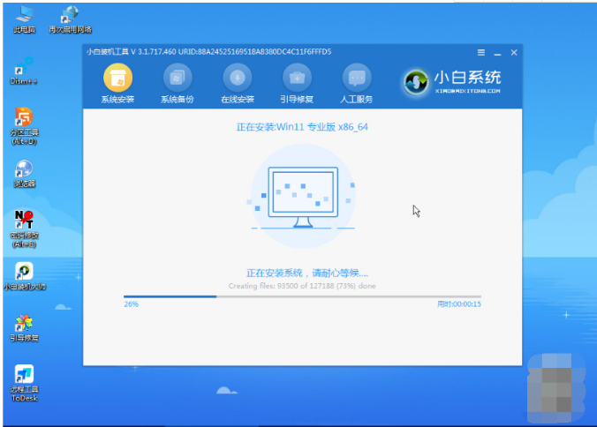Screen dimensions: 597x427
Task: Select the 系统安装 tab icon
Action: click(117, 79)
